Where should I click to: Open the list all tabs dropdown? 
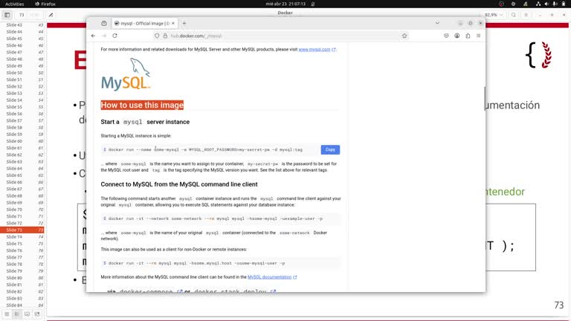(437, 23)
